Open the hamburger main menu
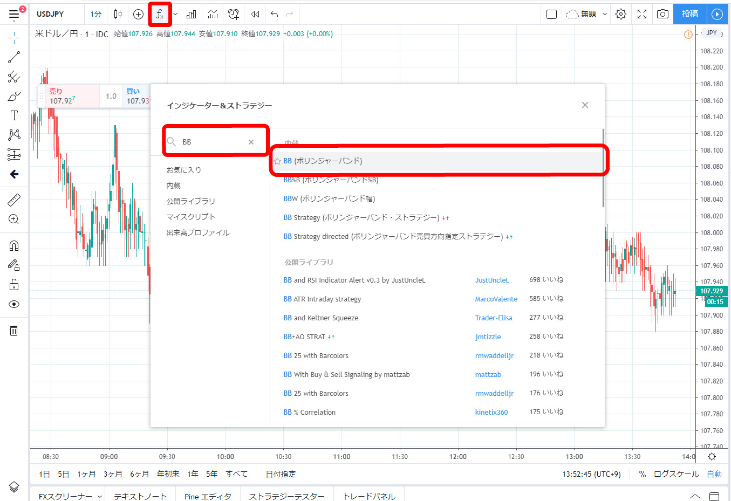The image size is (731, 501). [14, 14]
